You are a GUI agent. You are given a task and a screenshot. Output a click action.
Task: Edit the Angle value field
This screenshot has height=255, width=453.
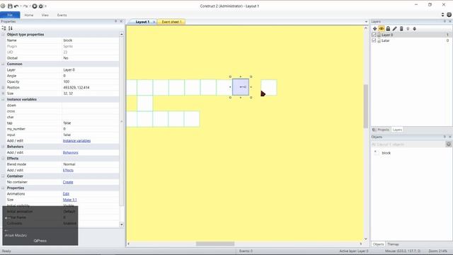pyautogui.click(x=91, y=76)
